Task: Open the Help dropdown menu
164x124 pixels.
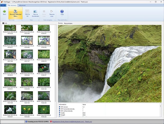Action: 62,13
